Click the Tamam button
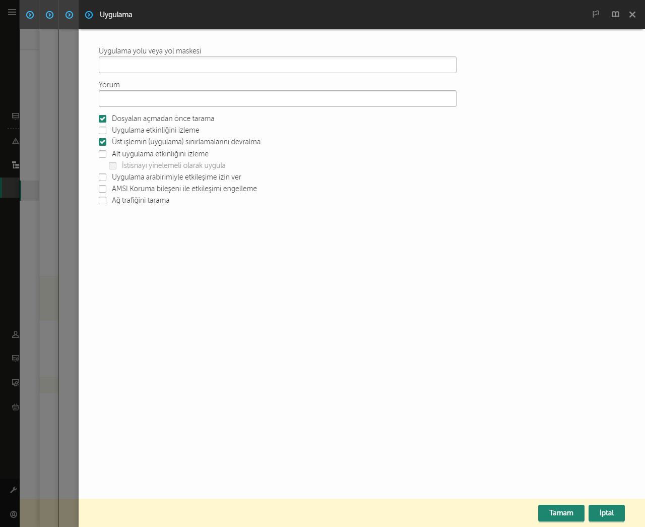The image size is (645, 527). tap(561, 513)
